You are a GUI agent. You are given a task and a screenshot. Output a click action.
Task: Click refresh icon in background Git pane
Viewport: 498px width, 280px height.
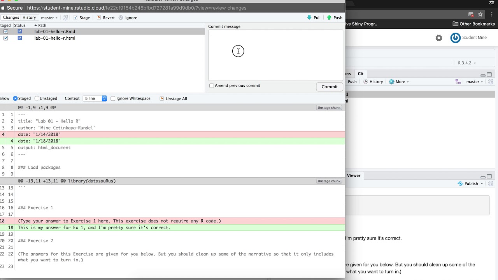[491, 82]
